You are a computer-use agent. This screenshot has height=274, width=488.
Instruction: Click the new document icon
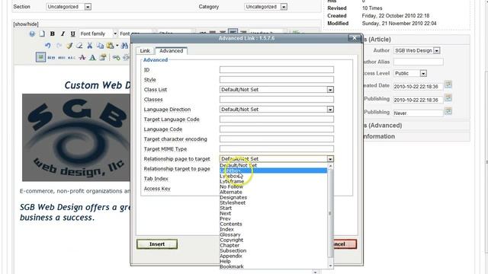pyautogui.click(x=42, y=33)
